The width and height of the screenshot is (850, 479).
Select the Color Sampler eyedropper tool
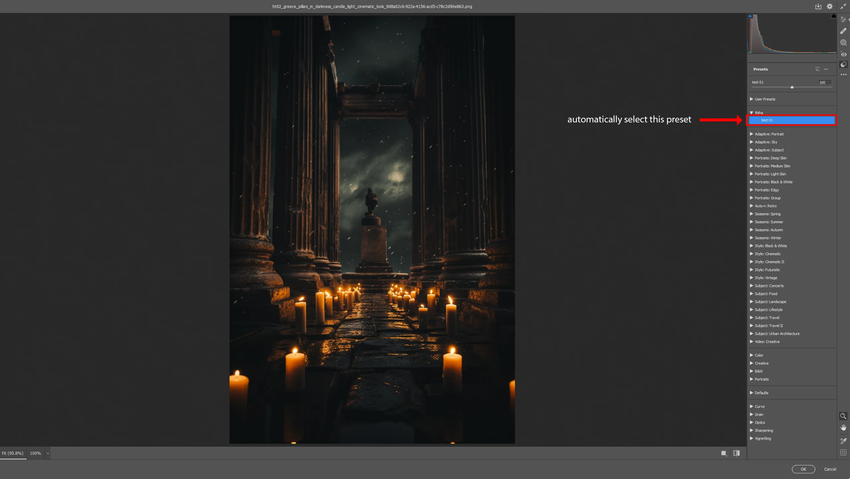(843, 441)
